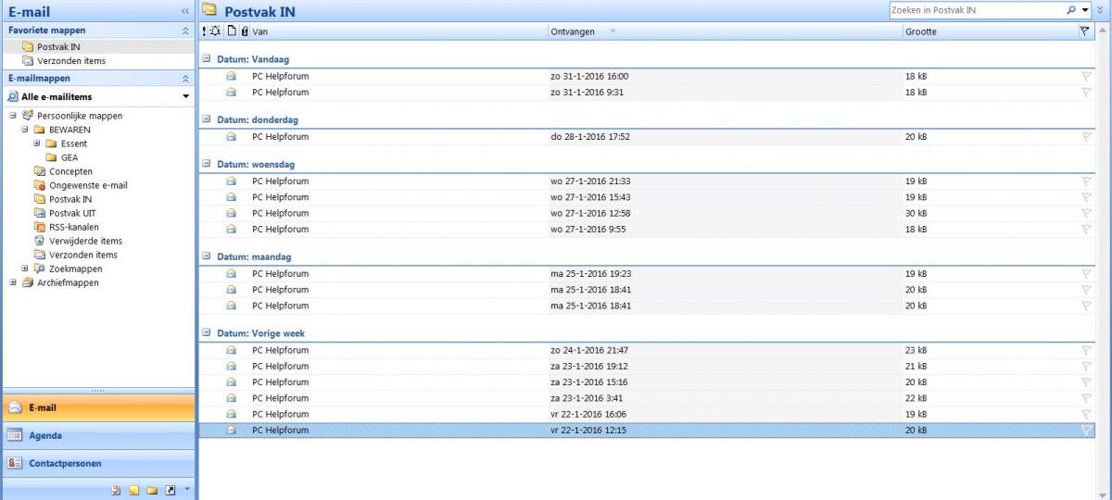
Task: Expand the Archiefmappen tree node
Action: click(13, 282)
